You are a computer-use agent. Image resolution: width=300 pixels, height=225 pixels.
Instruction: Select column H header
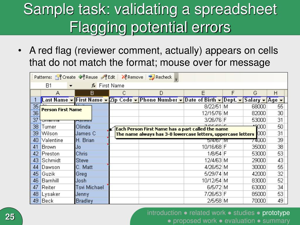tap(275, 93)
